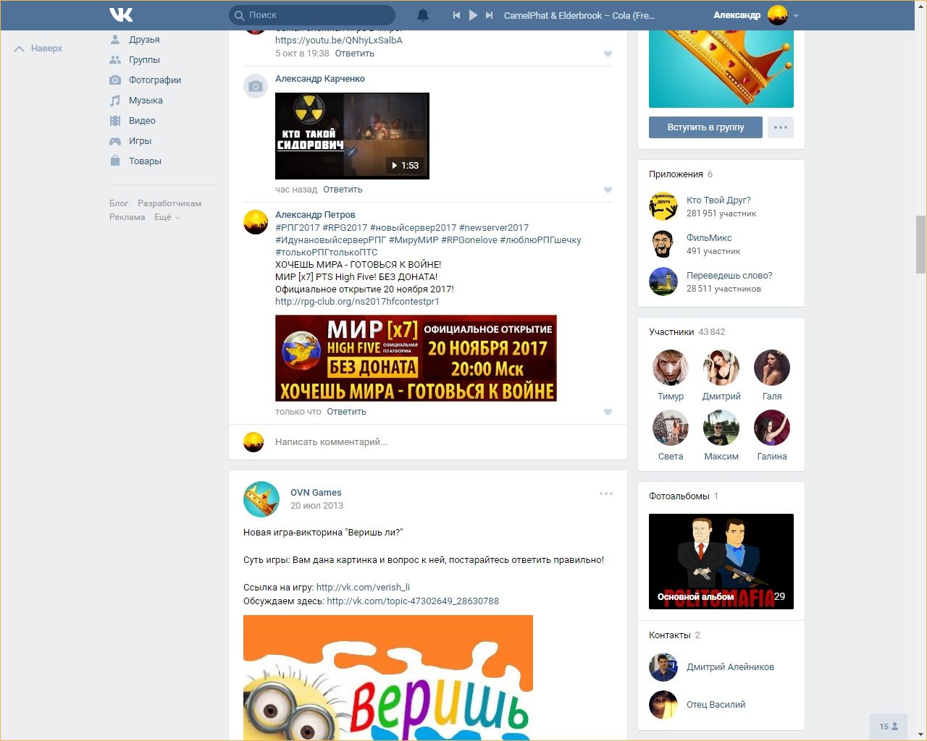Open Музыка in left sidebar
The height and width of the screenshot is (741, 927).
tap(146, 101)
